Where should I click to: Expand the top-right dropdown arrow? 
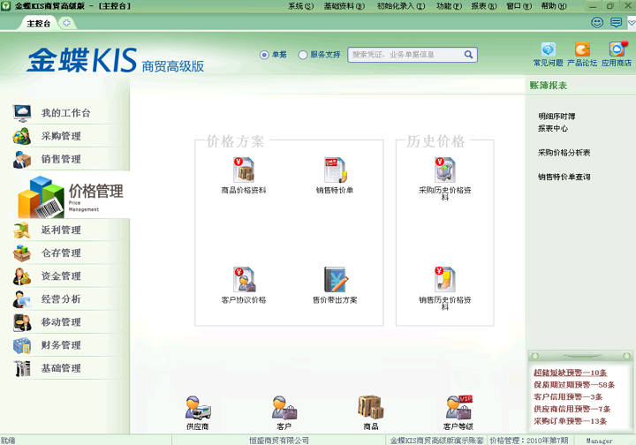[x=632, y=23]
